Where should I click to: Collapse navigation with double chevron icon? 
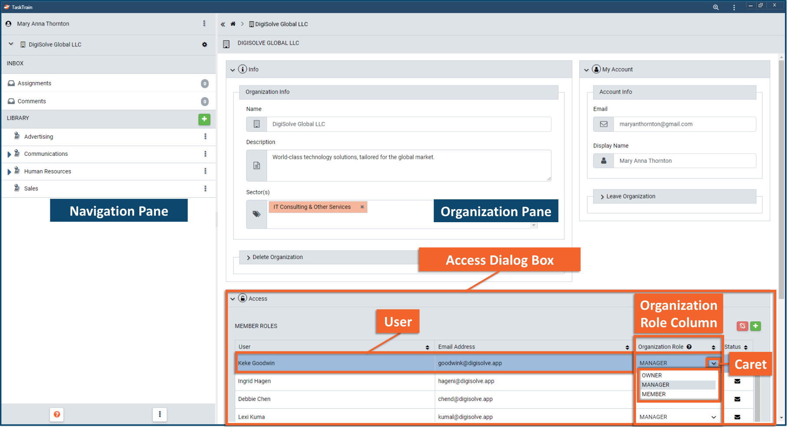point(223,24)
